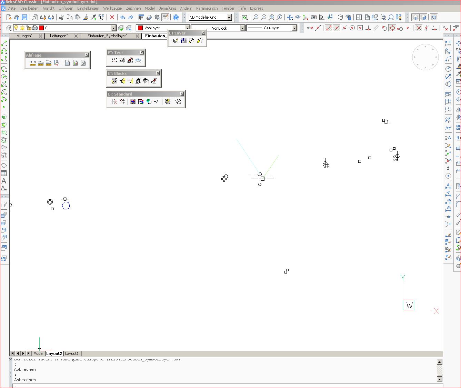Click the scissors Cut icon
The width and height of the screenshot is (461, 388).
pos(61,17)
